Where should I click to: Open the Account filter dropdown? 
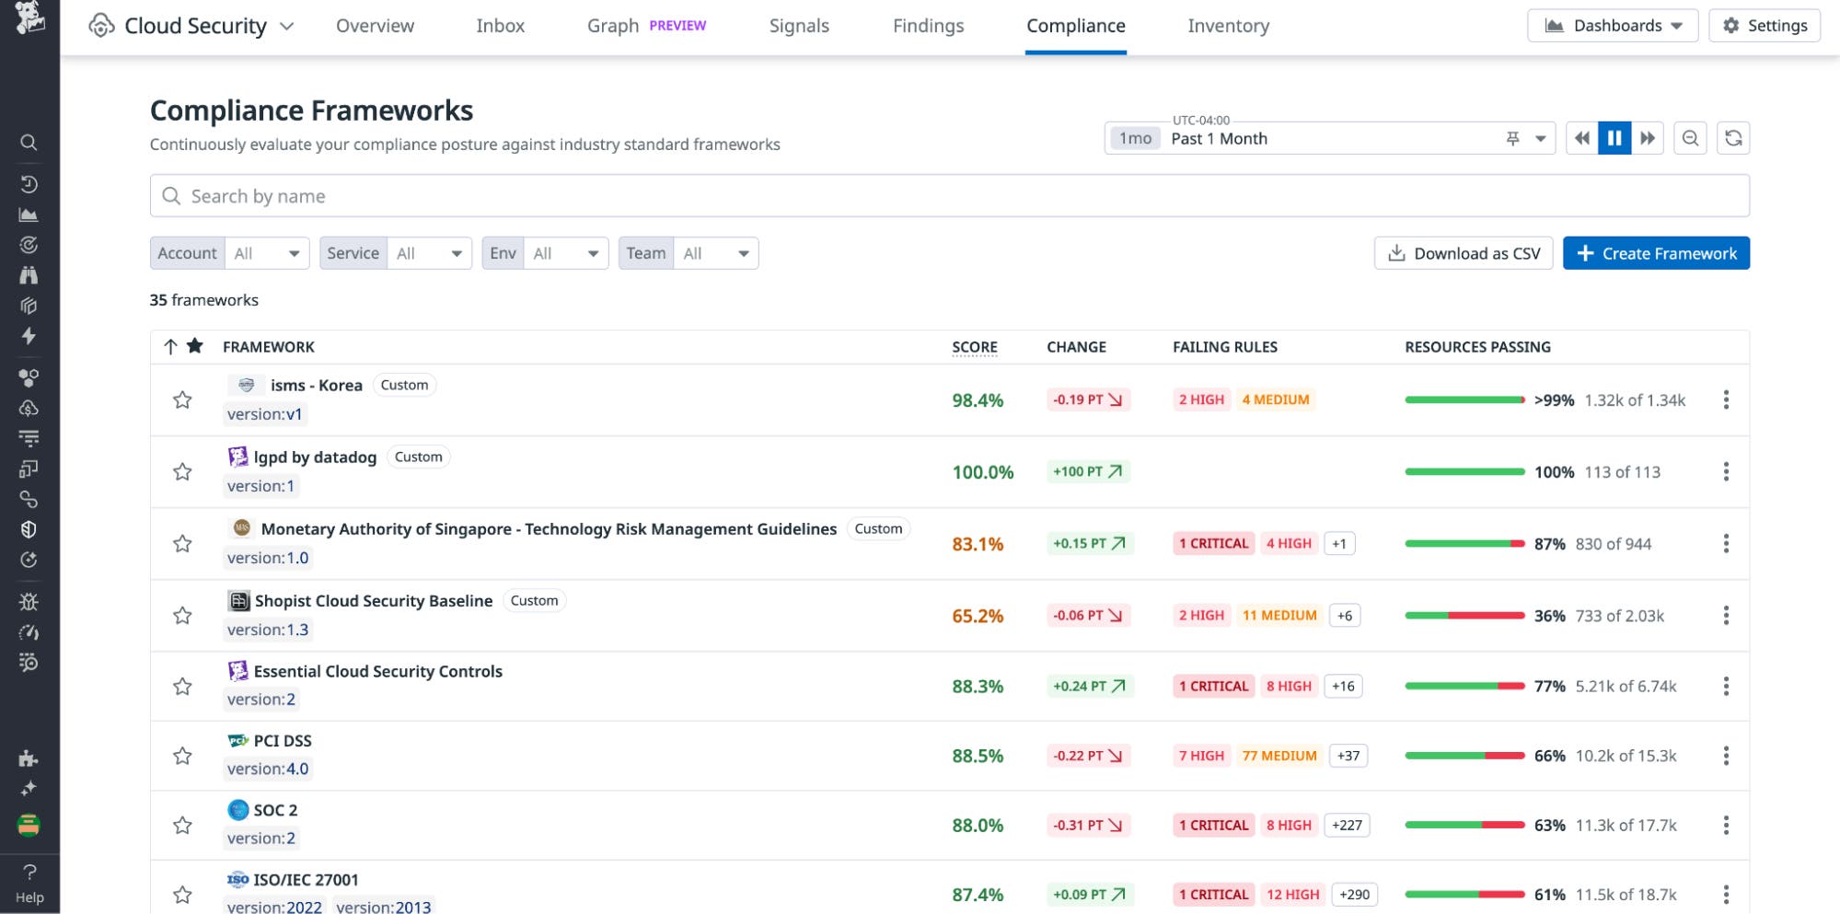[266, 253]
